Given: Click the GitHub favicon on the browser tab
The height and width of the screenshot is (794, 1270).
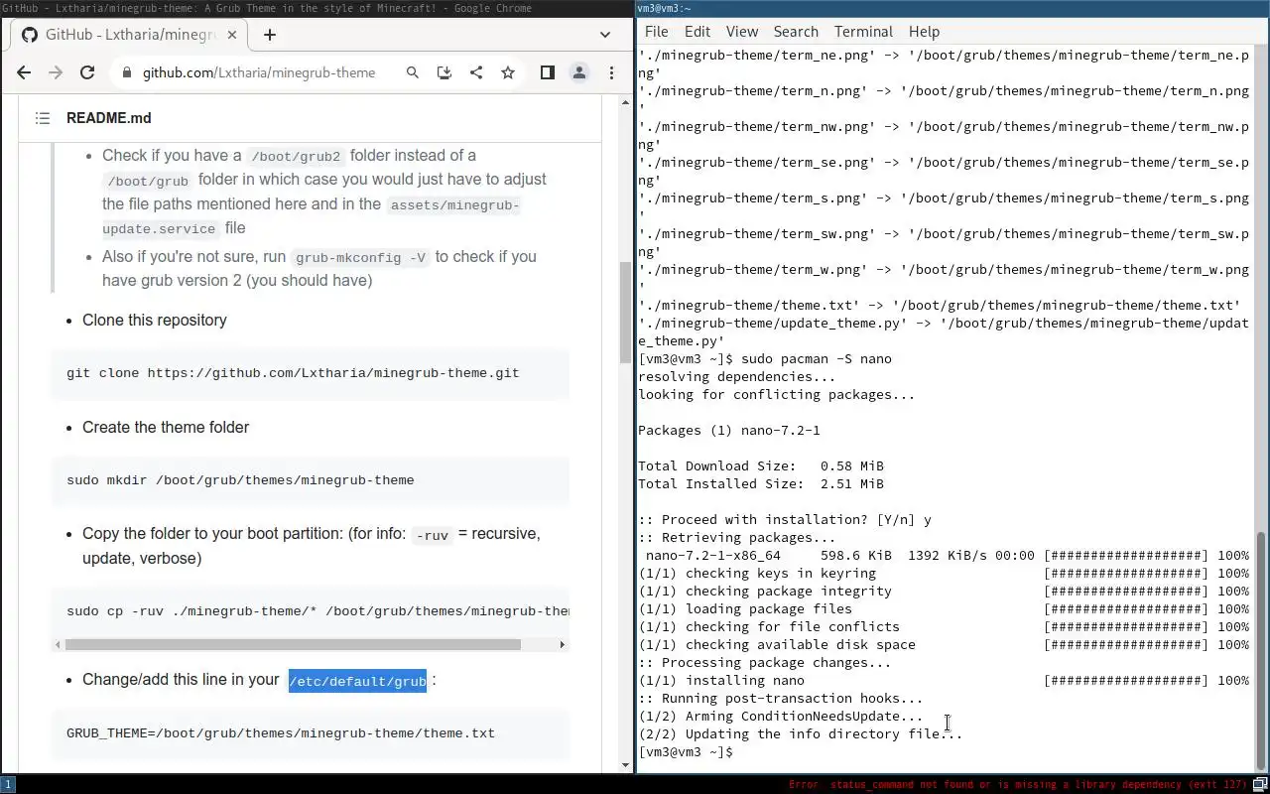Looking at the screenshot, I should [x=30, y=35].
